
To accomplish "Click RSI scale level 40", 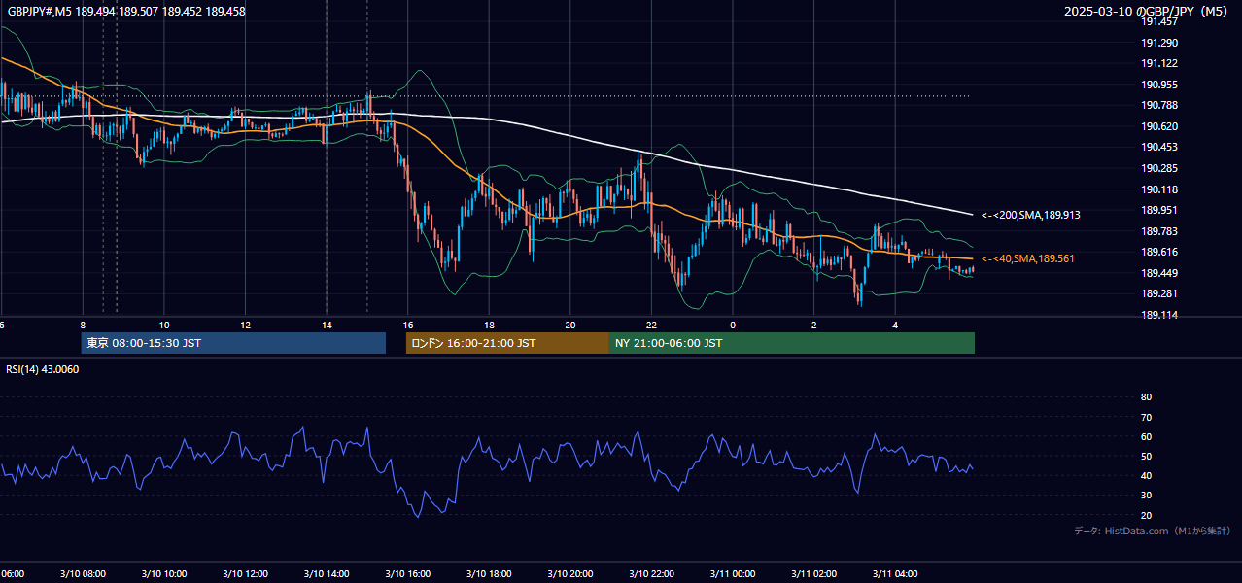I will (x=1147, y=475).
